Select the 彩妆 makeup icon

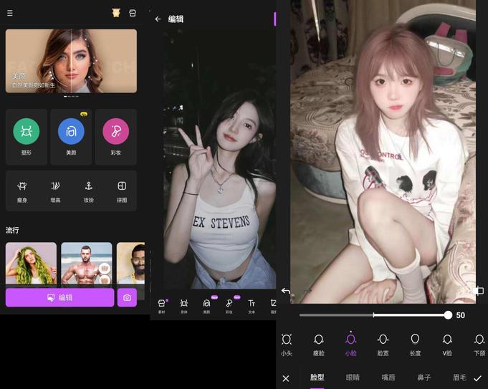point(115,132)
